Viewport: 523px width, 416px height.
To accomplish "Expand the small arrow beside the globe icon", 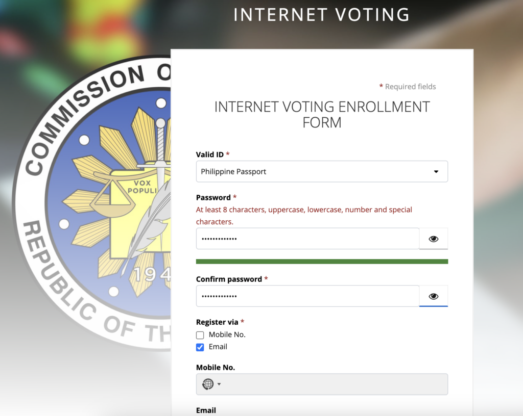I will click(219, 384).
